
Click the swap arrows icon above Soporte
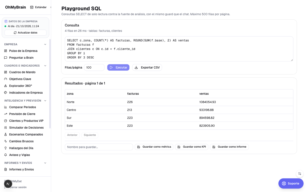click(300, 174)
